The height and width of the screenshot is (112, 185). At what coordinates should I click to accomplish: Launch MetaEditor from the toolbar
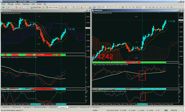tap(44, 7)
